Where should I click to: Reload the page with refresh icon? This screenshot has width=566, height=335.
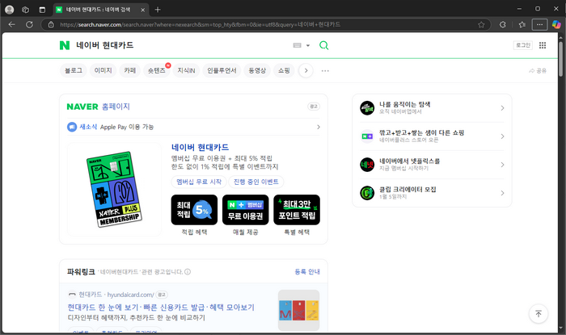29,24
